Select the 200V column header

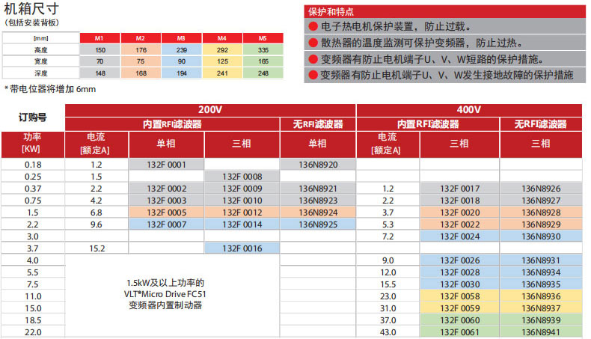[211, 110]
